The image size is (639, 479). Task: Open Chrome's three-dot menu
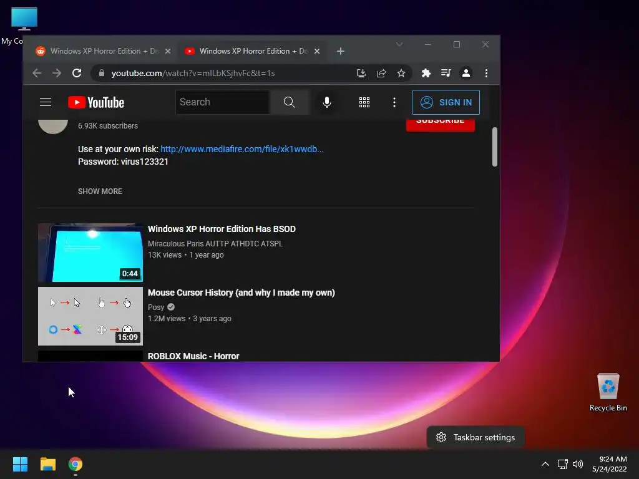(x=486, y=73)
